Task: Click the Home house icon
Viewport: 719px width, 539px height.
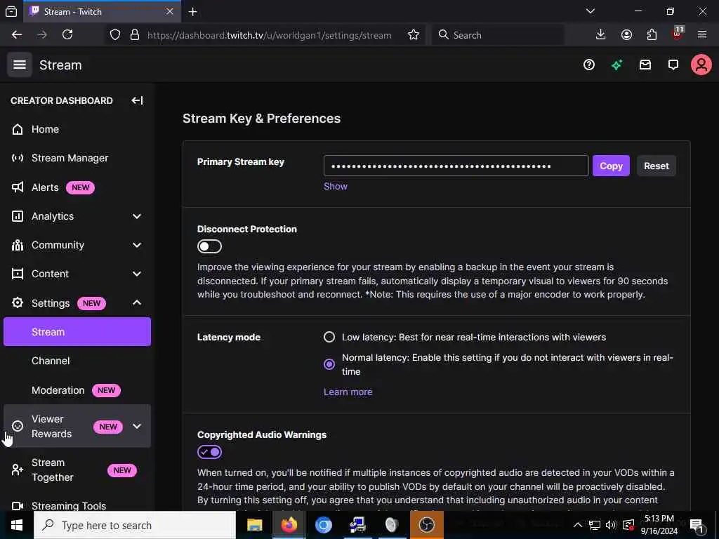Action: 18,129
